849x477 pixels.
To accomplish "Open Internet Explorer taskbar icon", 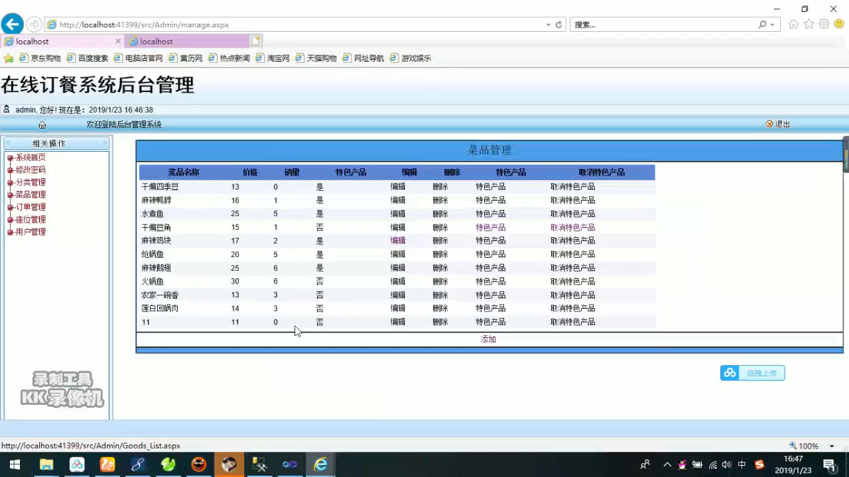I will pyautogui.click(x=320, y=464).
